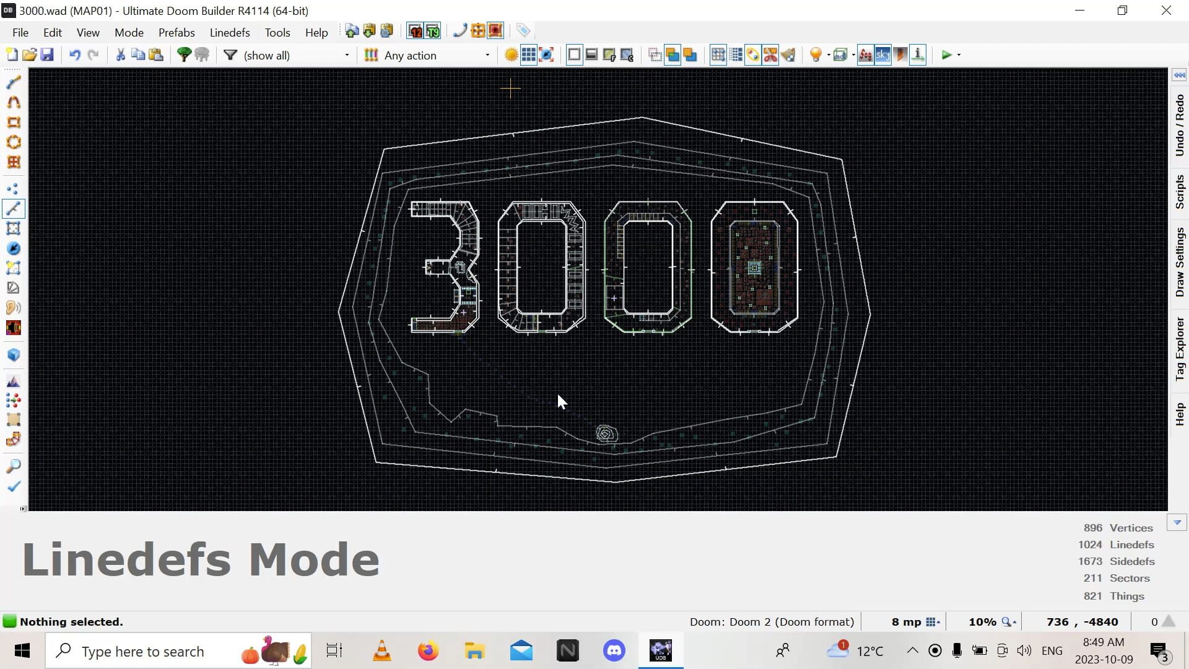Click the Cut scissors icon
Image resolution: width=1189 pixels, height=669 pixels.
(x=120, y=55)
